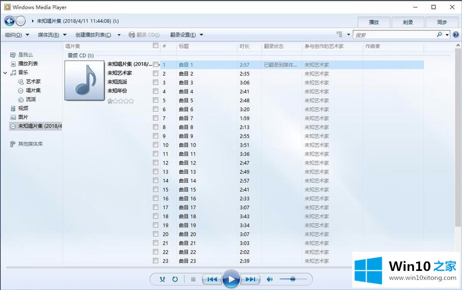
Task: Click the 音频 CD (I:) group header
Action: point(81,56)
